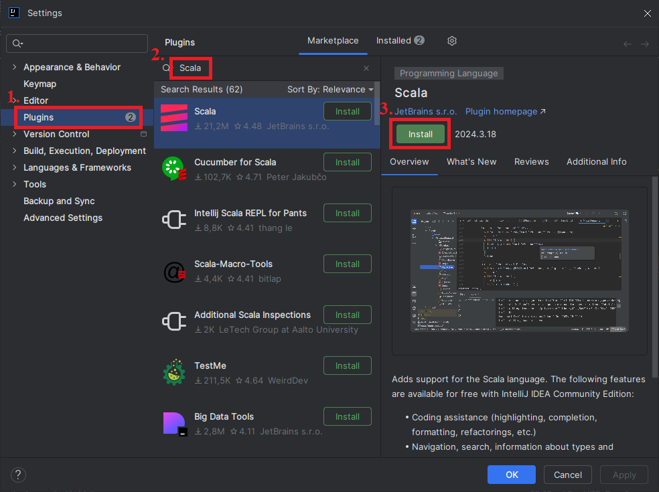Expand the Appearance & Behavior section

point(15,67)
